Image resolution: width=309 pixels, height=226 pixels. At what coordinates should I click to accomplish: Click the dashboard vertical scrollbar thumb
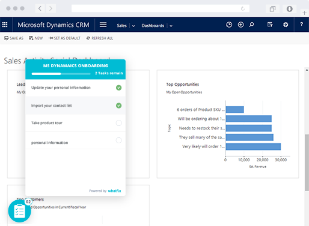tap(307, 162)
